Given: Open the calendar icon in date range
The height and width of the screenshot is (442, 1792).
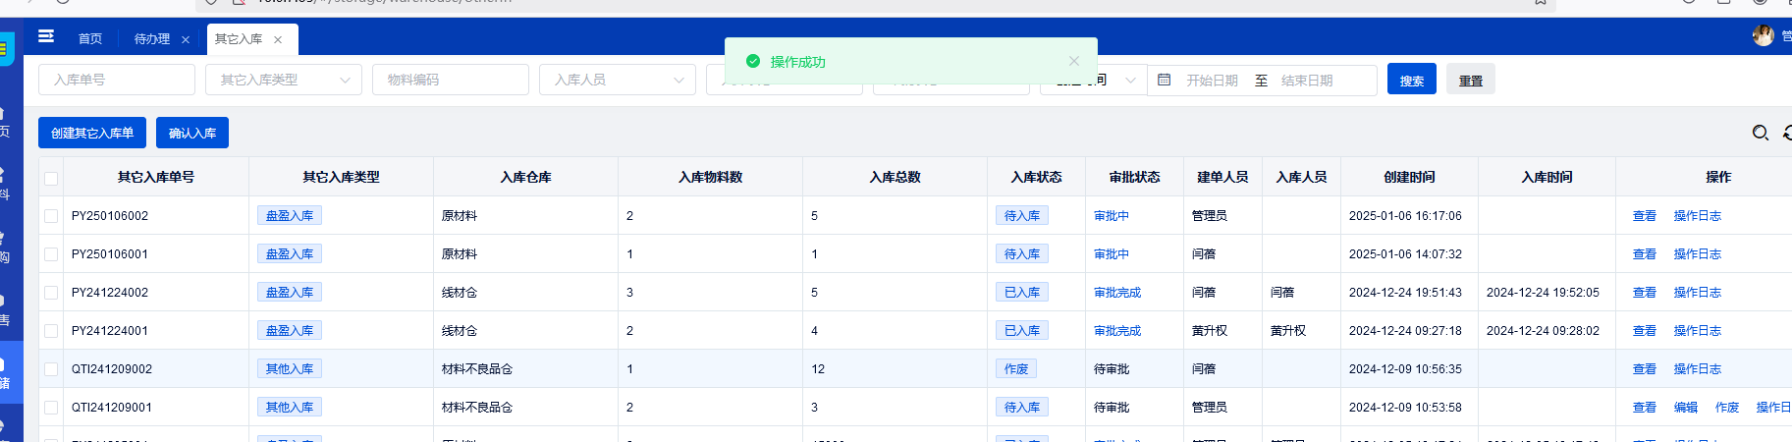Looking at the screenshot, I should (x=1165, y=80).
